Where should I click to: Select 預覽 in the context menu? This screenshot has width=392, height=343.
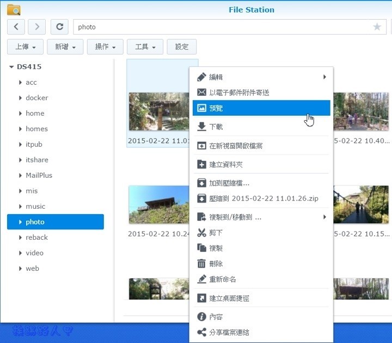[x=261, y=108]
